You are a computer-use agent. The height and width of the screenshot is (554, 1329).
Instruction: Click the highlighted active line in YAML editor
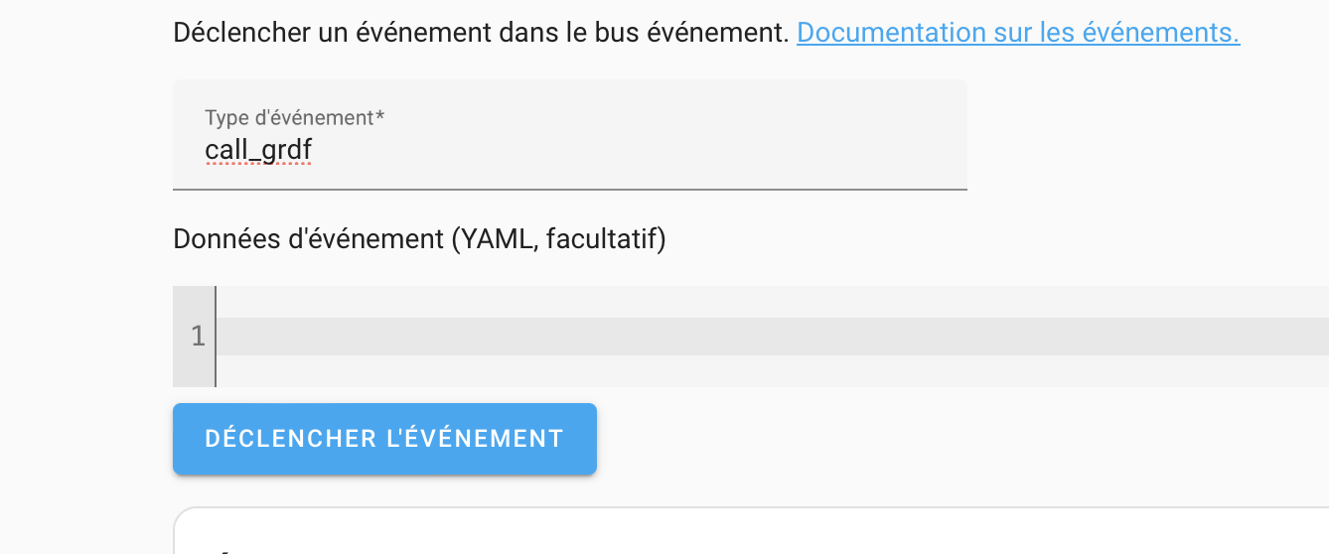pos(772,337)
